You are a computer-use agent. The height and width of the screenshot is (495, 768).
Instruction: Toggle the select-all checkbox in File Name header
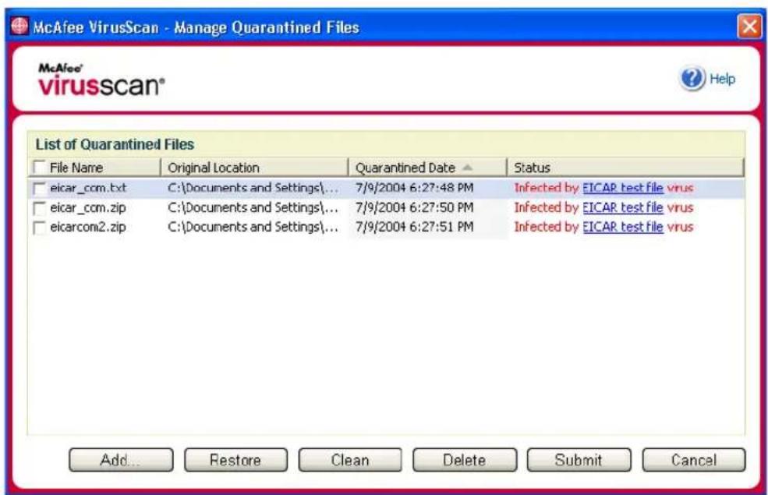tap(39, 168)
